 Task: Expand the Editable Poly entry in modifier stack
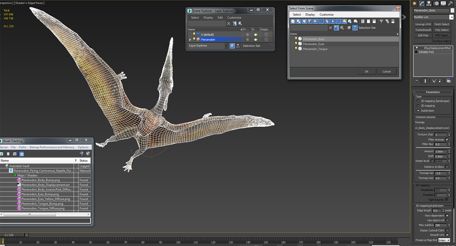[x=417, y=52]
